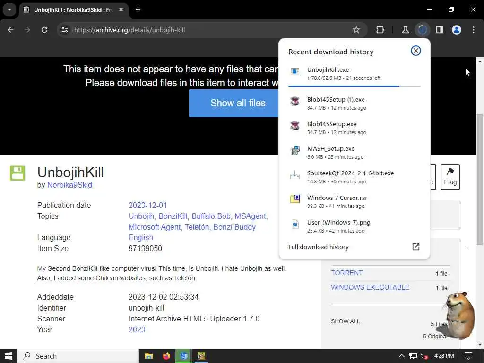Open Full download history

(x=318, y=247)
